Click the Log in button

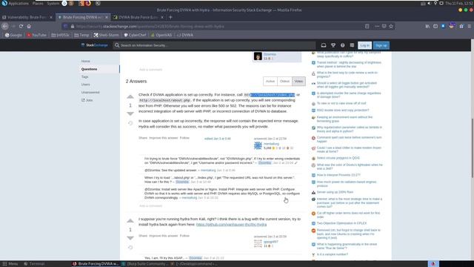364,45
